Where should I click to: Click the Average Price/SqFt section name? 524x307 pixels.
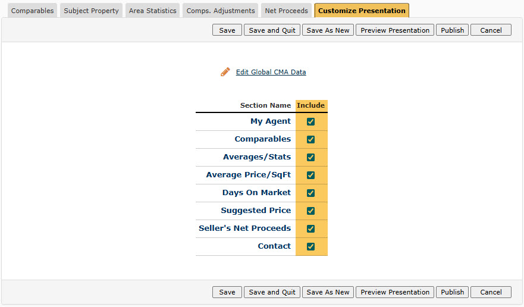click(248, 174)
